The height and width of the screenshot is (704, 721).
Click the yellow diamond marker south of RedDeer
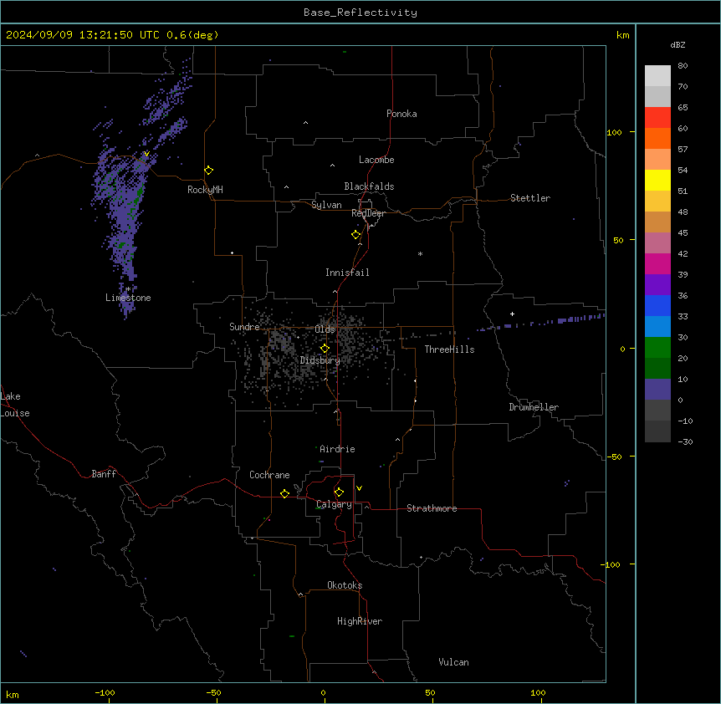point(355,234)
